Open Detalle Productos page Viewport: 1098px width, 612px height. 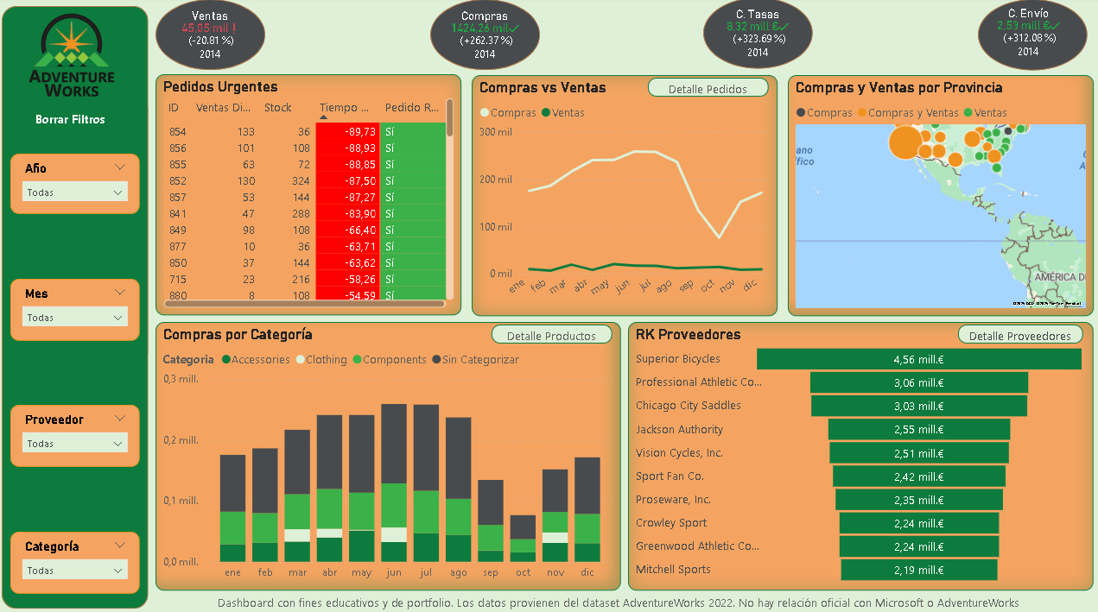(551, 336)
